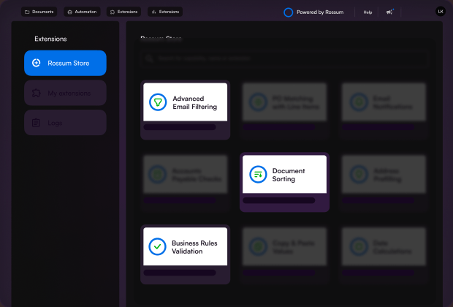Open the Help link in the header
Viewport: 453px width, 307px height.
tap(368, 12)
